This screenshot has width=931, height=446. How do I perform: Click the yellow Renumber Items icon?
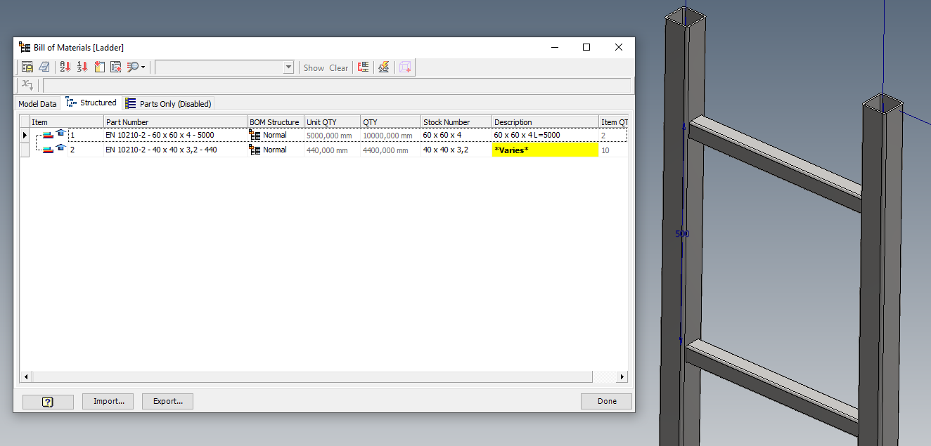tap(101, 67)
